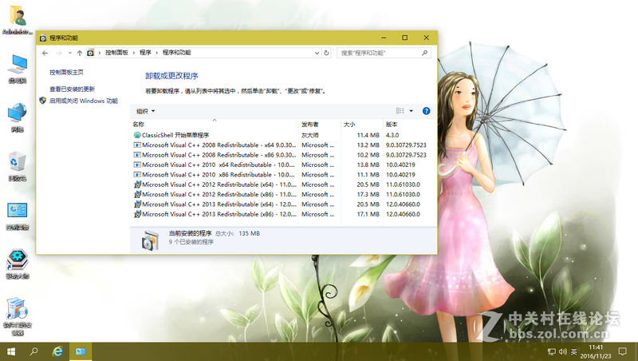Select Visual C++ 2008 Redistributable x86 row
Viewport: 638px width, 361px height.
click(x=283, y=155)
